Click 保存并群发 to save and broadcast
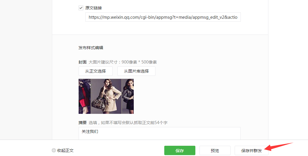The height and width of the screenshot is (156, 308). 251,150
